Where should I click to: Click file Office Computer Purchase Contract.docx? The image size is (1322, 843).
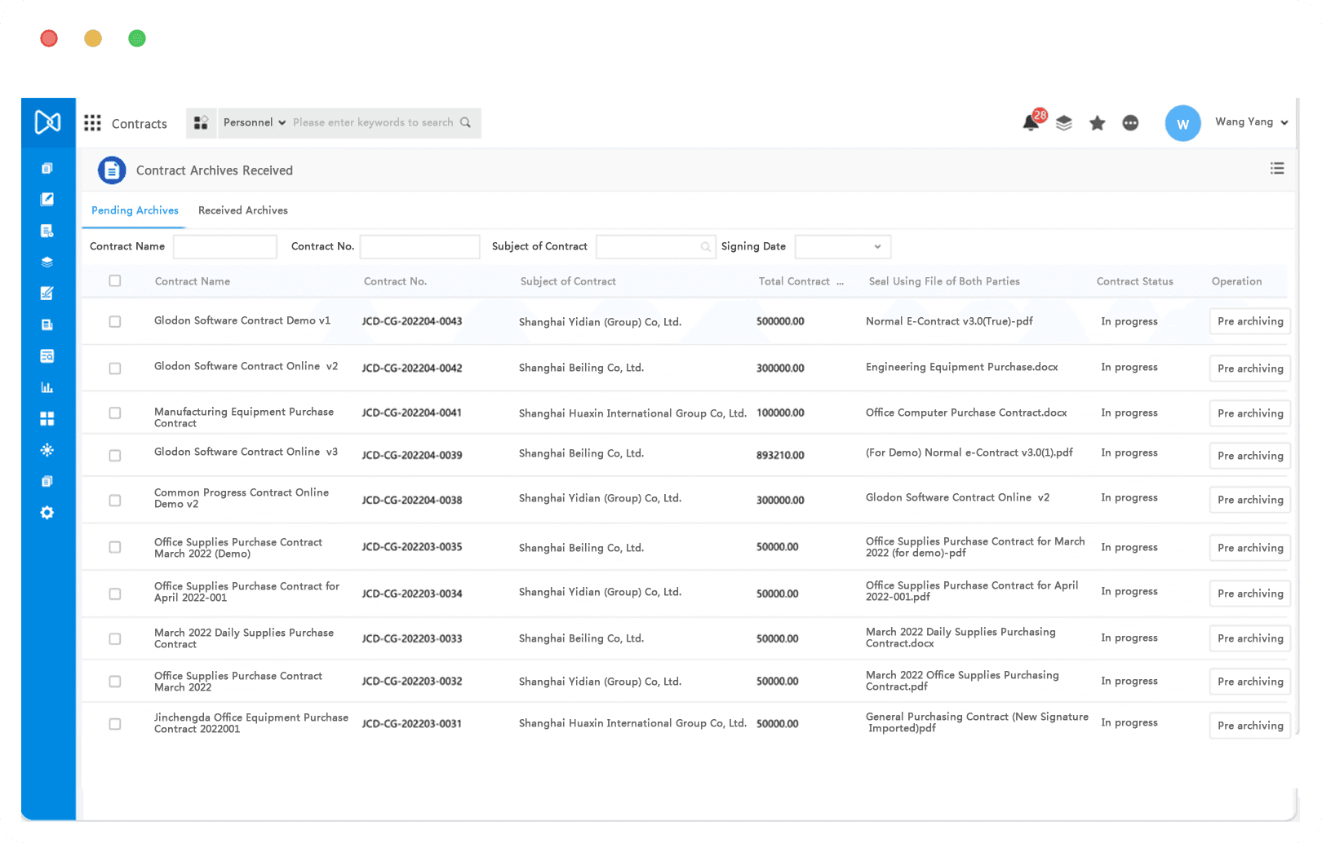tap(966, 413)
